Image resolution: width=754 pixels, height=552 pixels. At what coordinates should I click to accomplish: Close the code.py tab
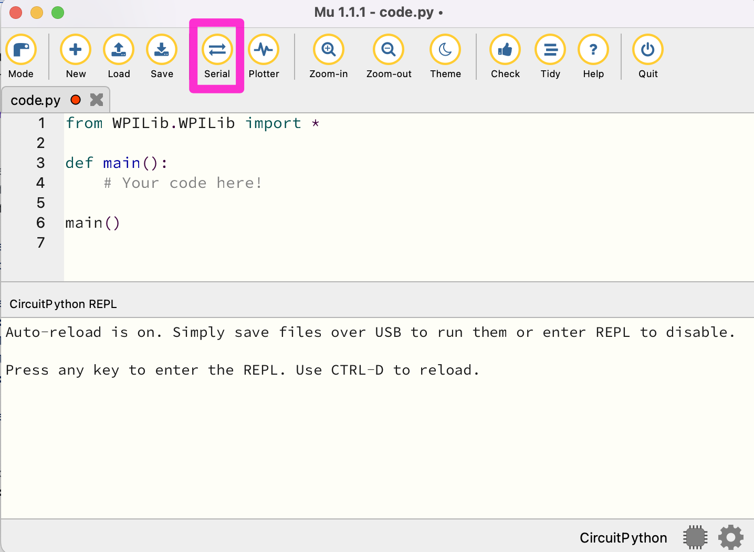click(x=97, y=100)
